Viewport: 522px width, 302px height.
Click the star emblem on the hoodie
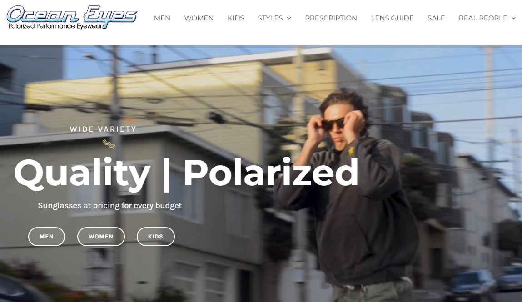pyautogui.click(x=352, y=151)
